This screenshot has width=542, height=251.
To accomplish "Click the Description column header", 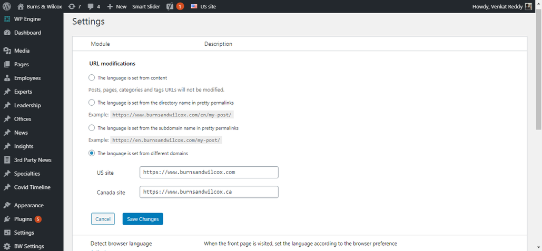I will click(218, 44).
